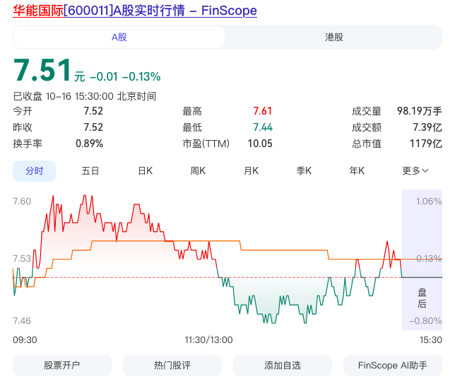Click the -0.80% percent axis label
This screenshot has height=389, width=455.
click(425, 320)
